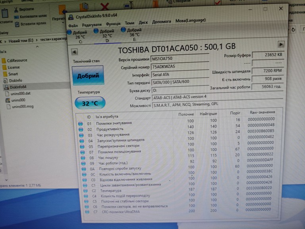305x229 pixels.
Task: Click the features field S.M.A.R.T., APM, NCQ
Action: tap(217, 104)
